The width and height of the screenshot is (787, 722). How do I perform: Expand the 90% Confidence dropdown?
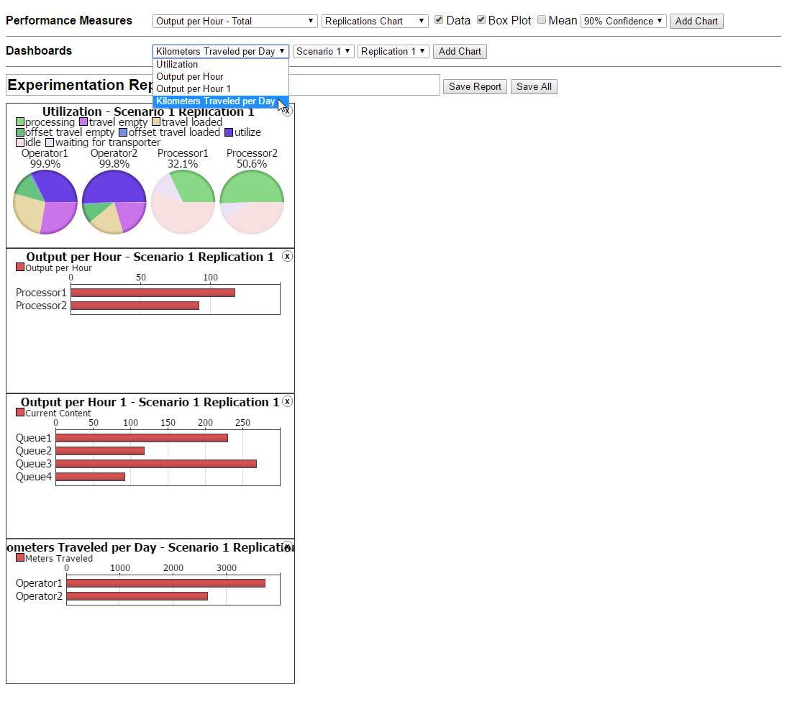point(623,21)
